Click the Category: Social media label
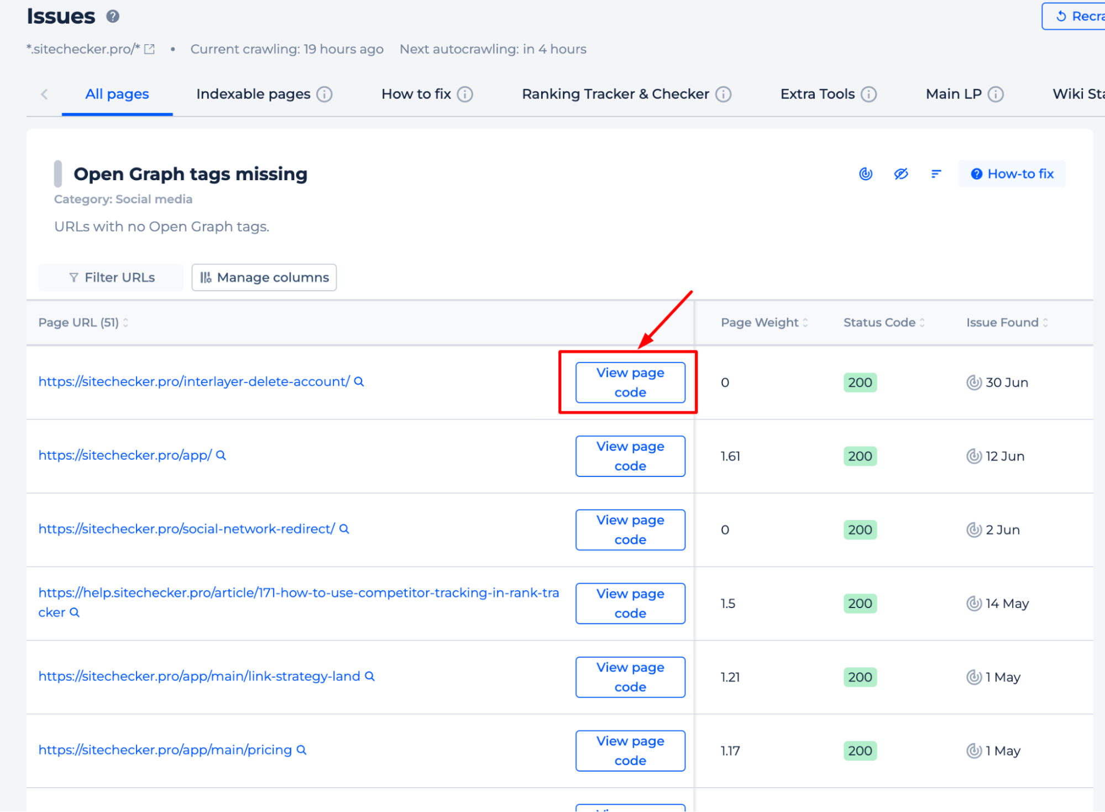 pos(123,200)
